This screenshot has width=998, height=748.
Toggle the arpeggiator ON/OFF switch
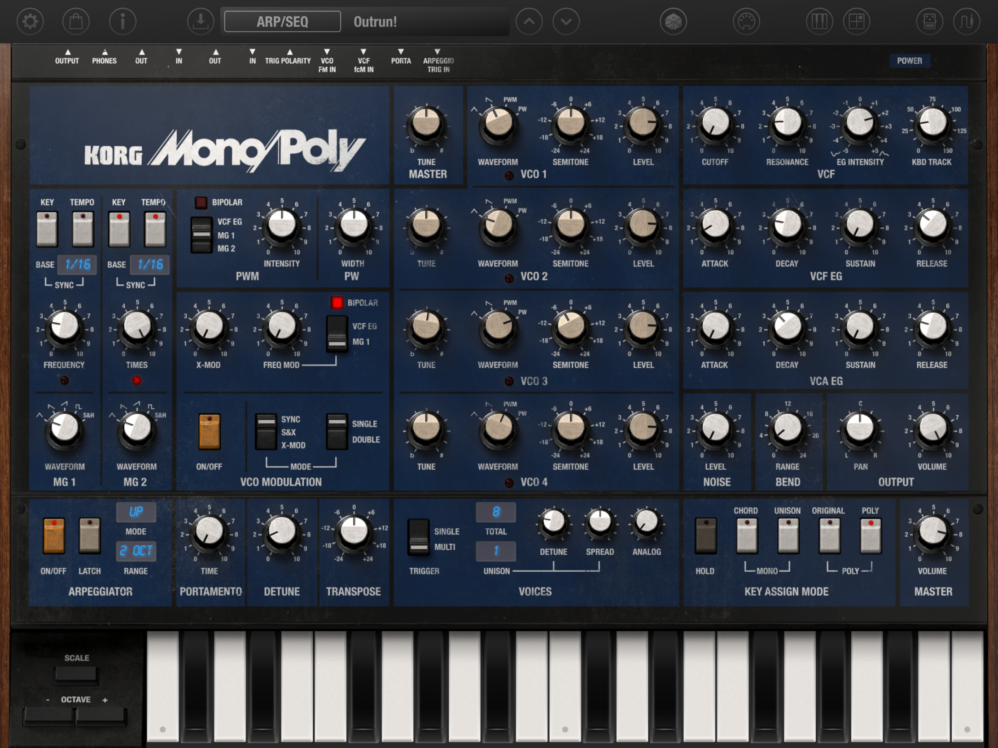coord(54,535)
